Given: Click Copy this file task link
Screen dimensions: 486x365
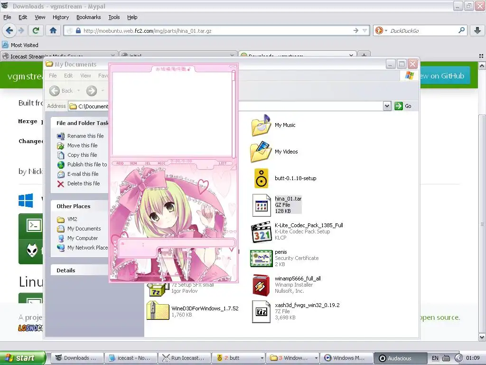Looking at the screenshot, I should tap(82, 155).
